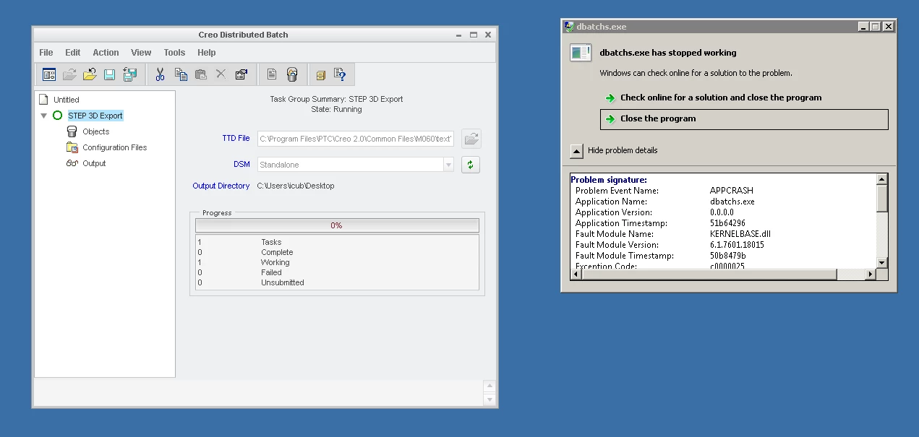919x437 pixels.
Task: Click the Hide problem details label
Action: click(x=623, y=151)
